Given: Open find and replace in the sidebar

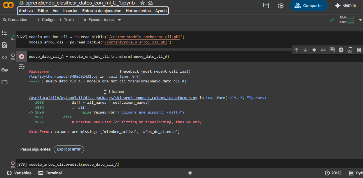Looking at the screenshot, I should [4, 45].
